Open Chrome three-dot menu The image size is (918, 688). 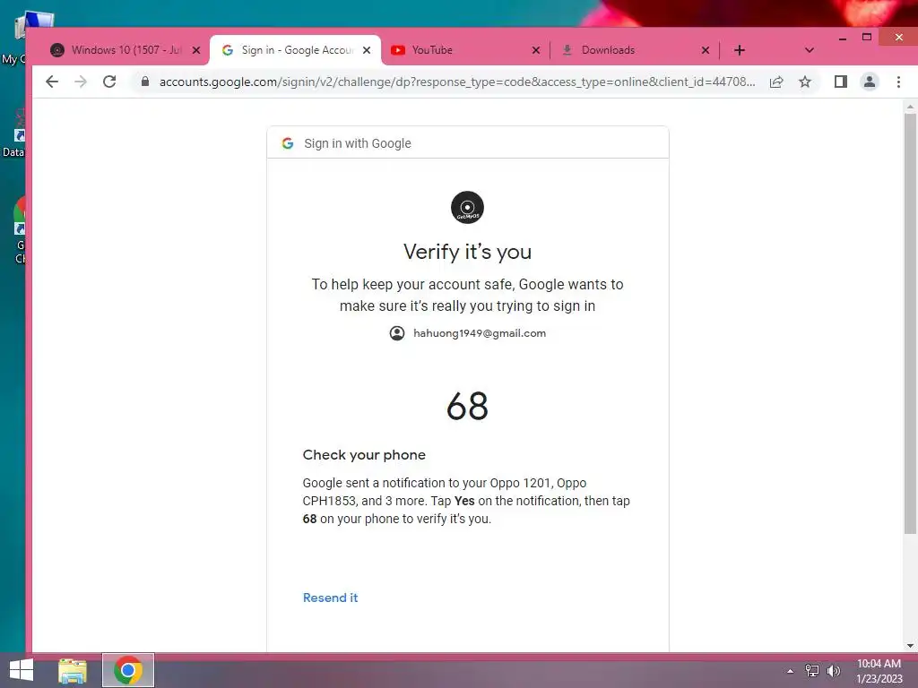point(898,82)
